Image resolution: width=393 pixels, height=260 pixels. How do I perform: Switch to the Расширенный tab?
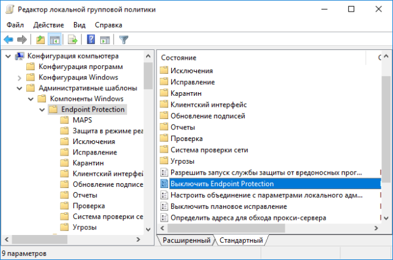point(186,240)
